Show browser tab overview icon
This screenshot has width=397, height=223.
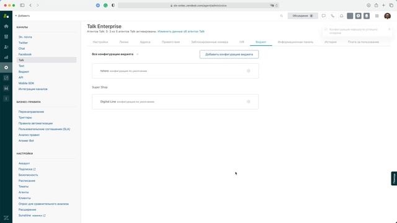391,5
